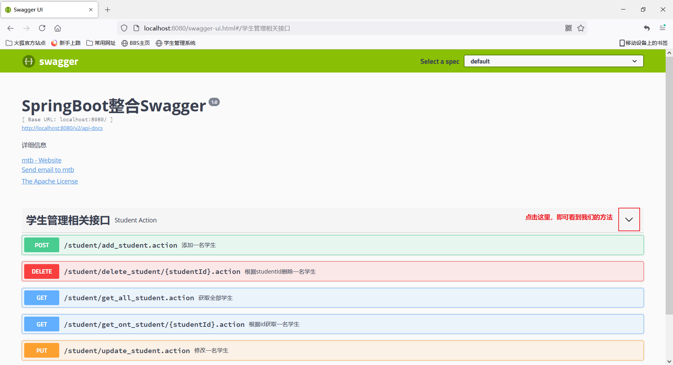Click the SpringBoot整合Swagger title
Screen dimensions: 673x365
(x=114, y=106)
